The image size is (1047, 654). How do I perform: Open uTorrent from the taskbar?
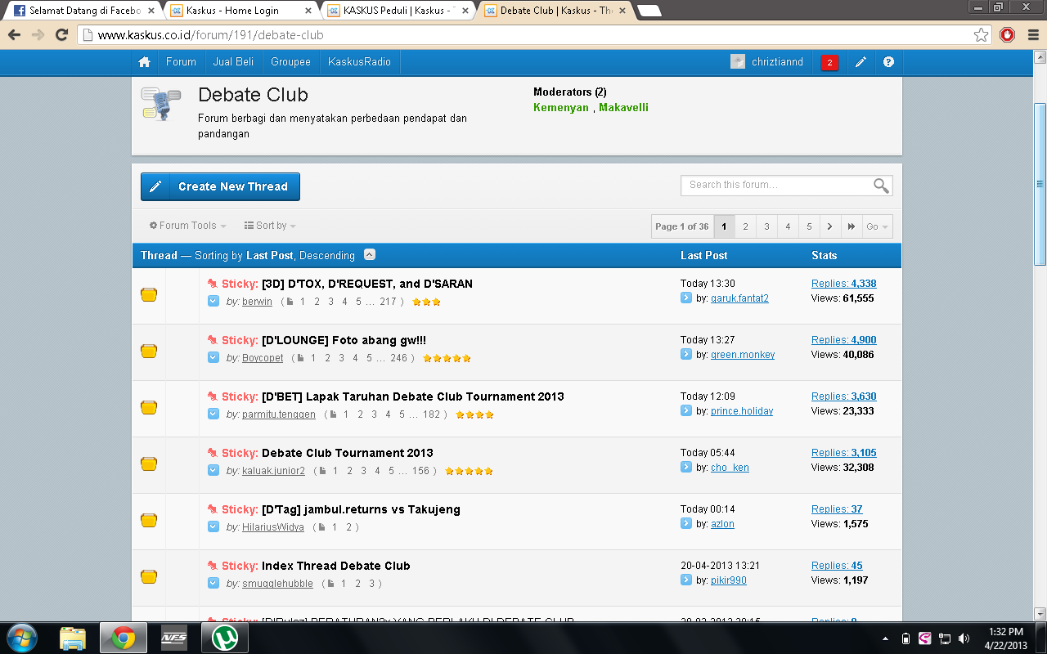pyautogui.click(x=225, y=638)
